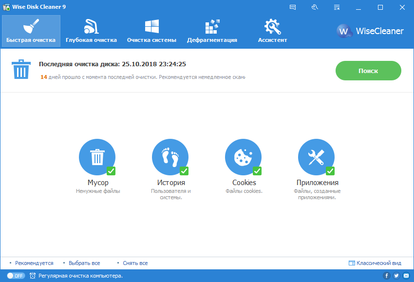Click the Wise Disk Cleaner app icon
Image resolution: width=414 pixels, height=282 pixels.
(x=6, y=7)
